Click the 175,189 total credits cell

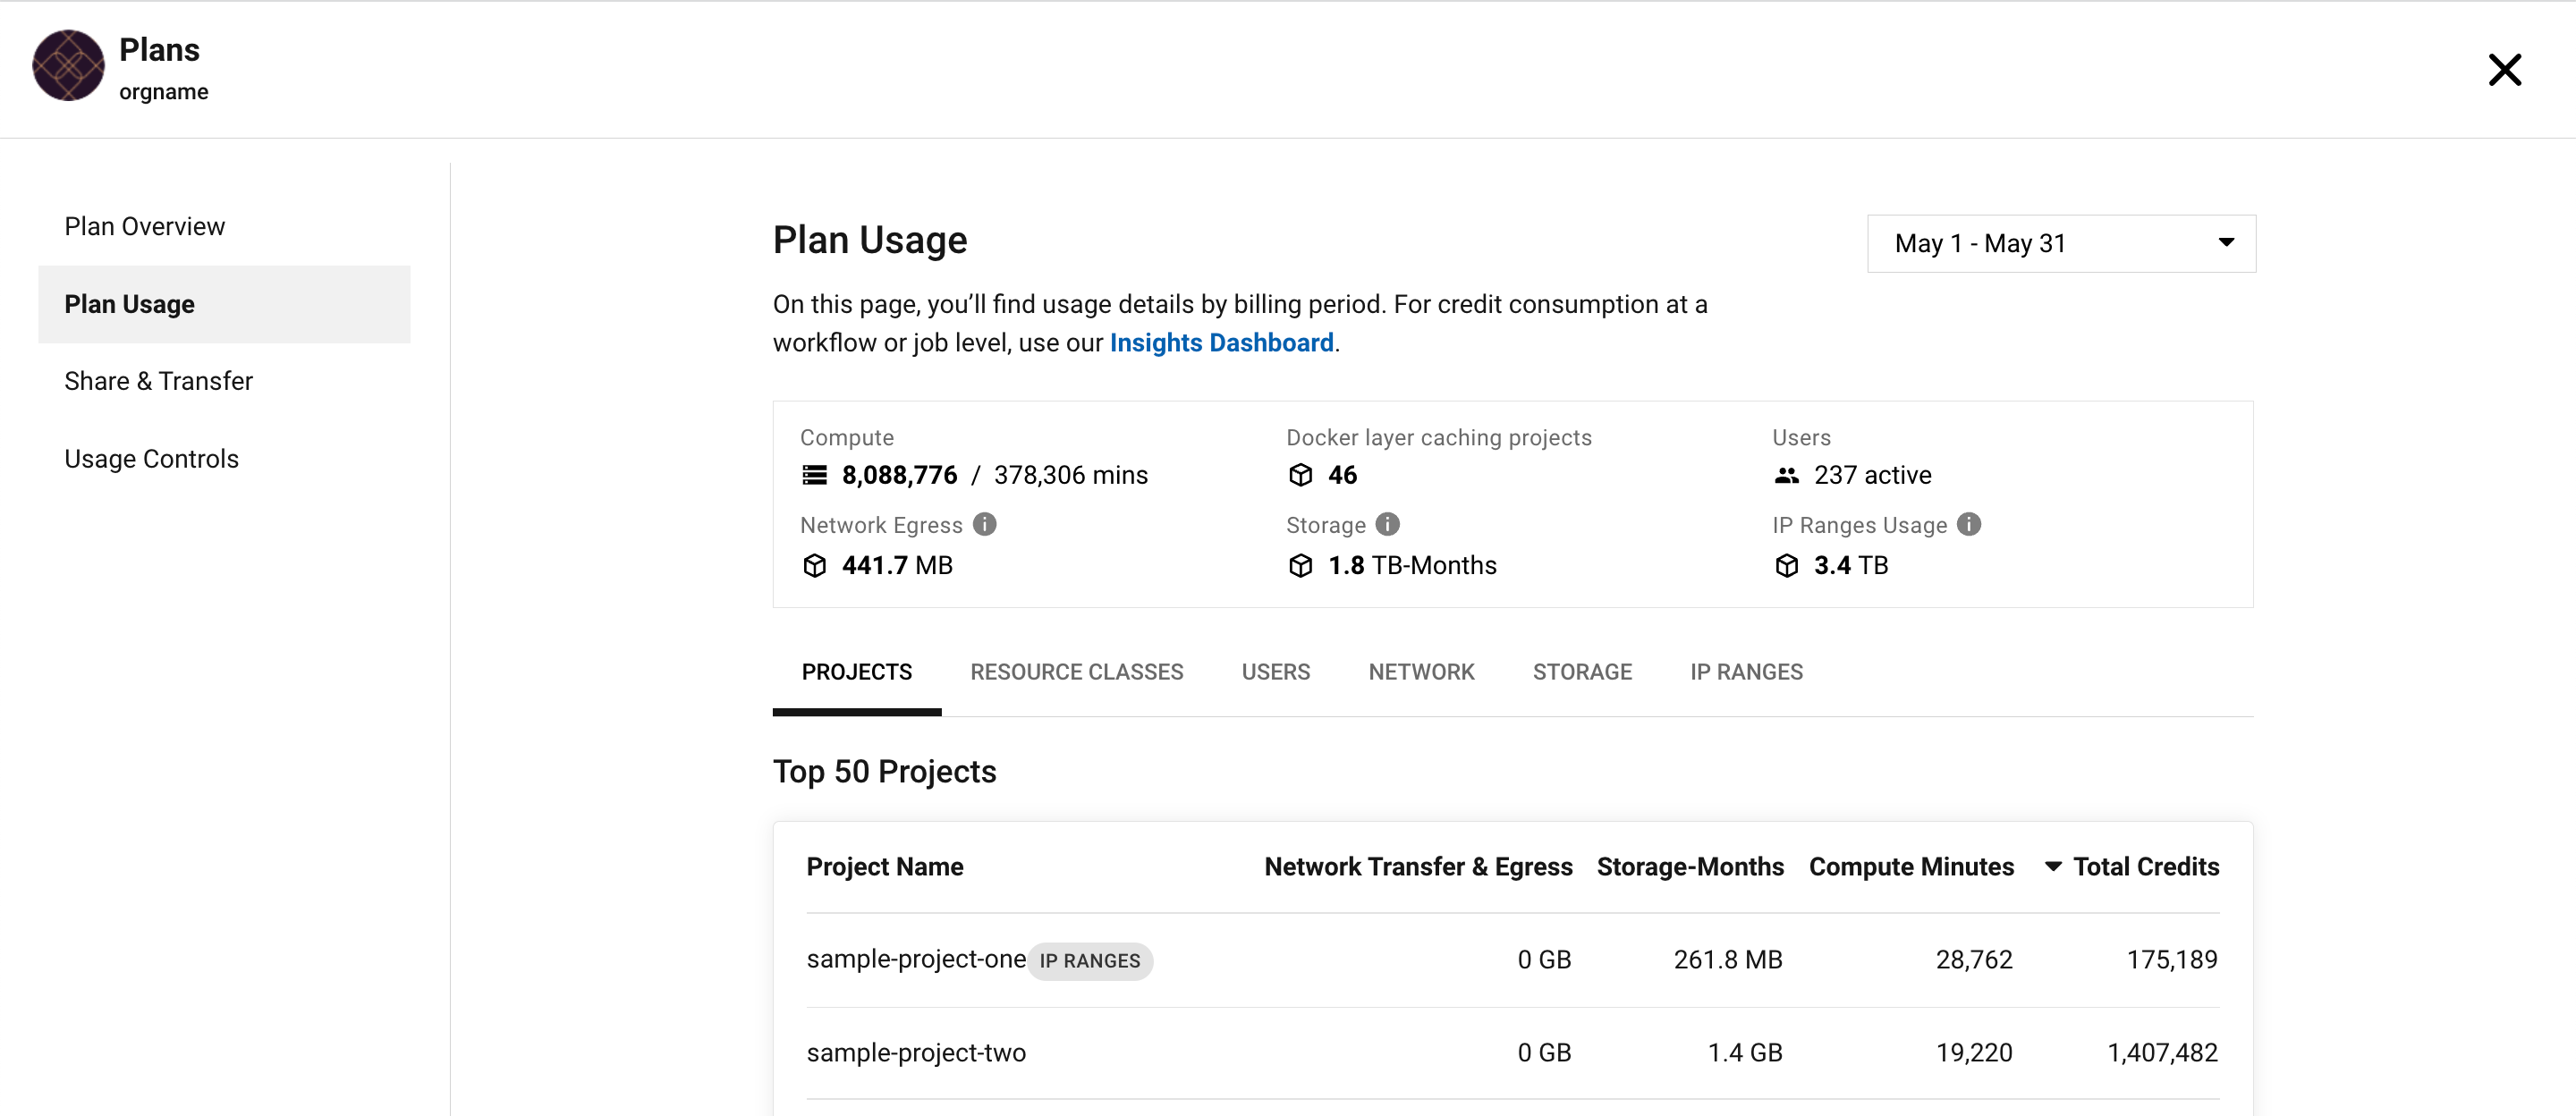tap(2172, 960)
